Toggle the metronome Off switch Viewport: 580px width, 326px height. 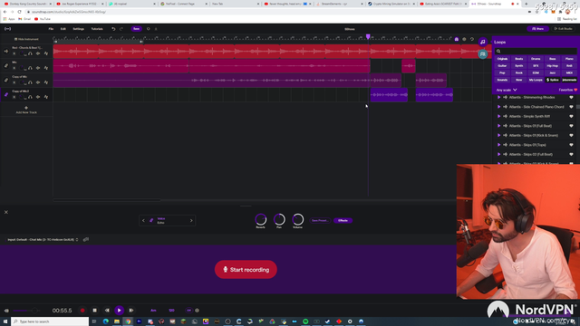(188, 311)
